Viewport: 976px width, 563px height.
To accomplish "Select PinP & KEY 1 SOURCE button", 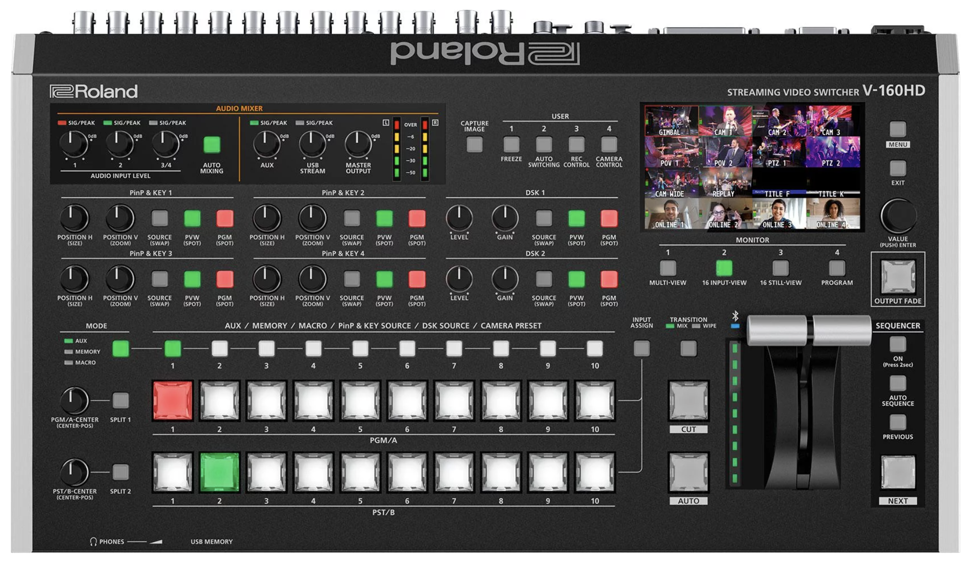I will pos(160,218).
